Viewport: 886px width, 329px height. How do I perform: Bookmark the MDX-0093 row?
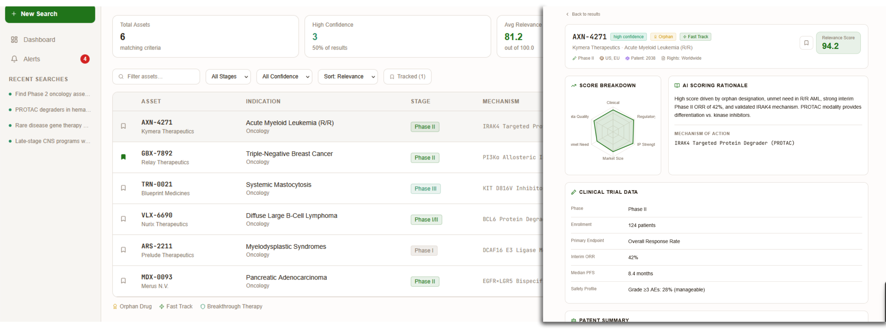click(x=124, y=281)
